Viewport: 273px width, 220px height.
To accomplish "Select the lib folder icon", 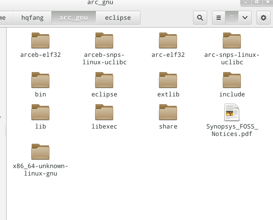I will tap(40, 112).
